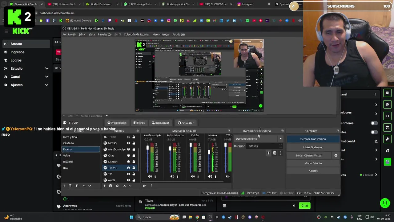
Task: Add a new scene with the plus icon in Escenas
Action: (x=64, y=186)
